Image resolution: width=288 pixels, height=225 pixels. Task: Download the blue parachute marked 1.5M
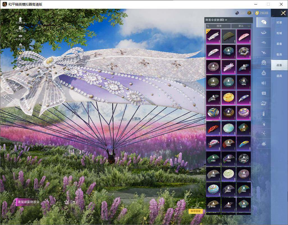[x=228, y=51]
